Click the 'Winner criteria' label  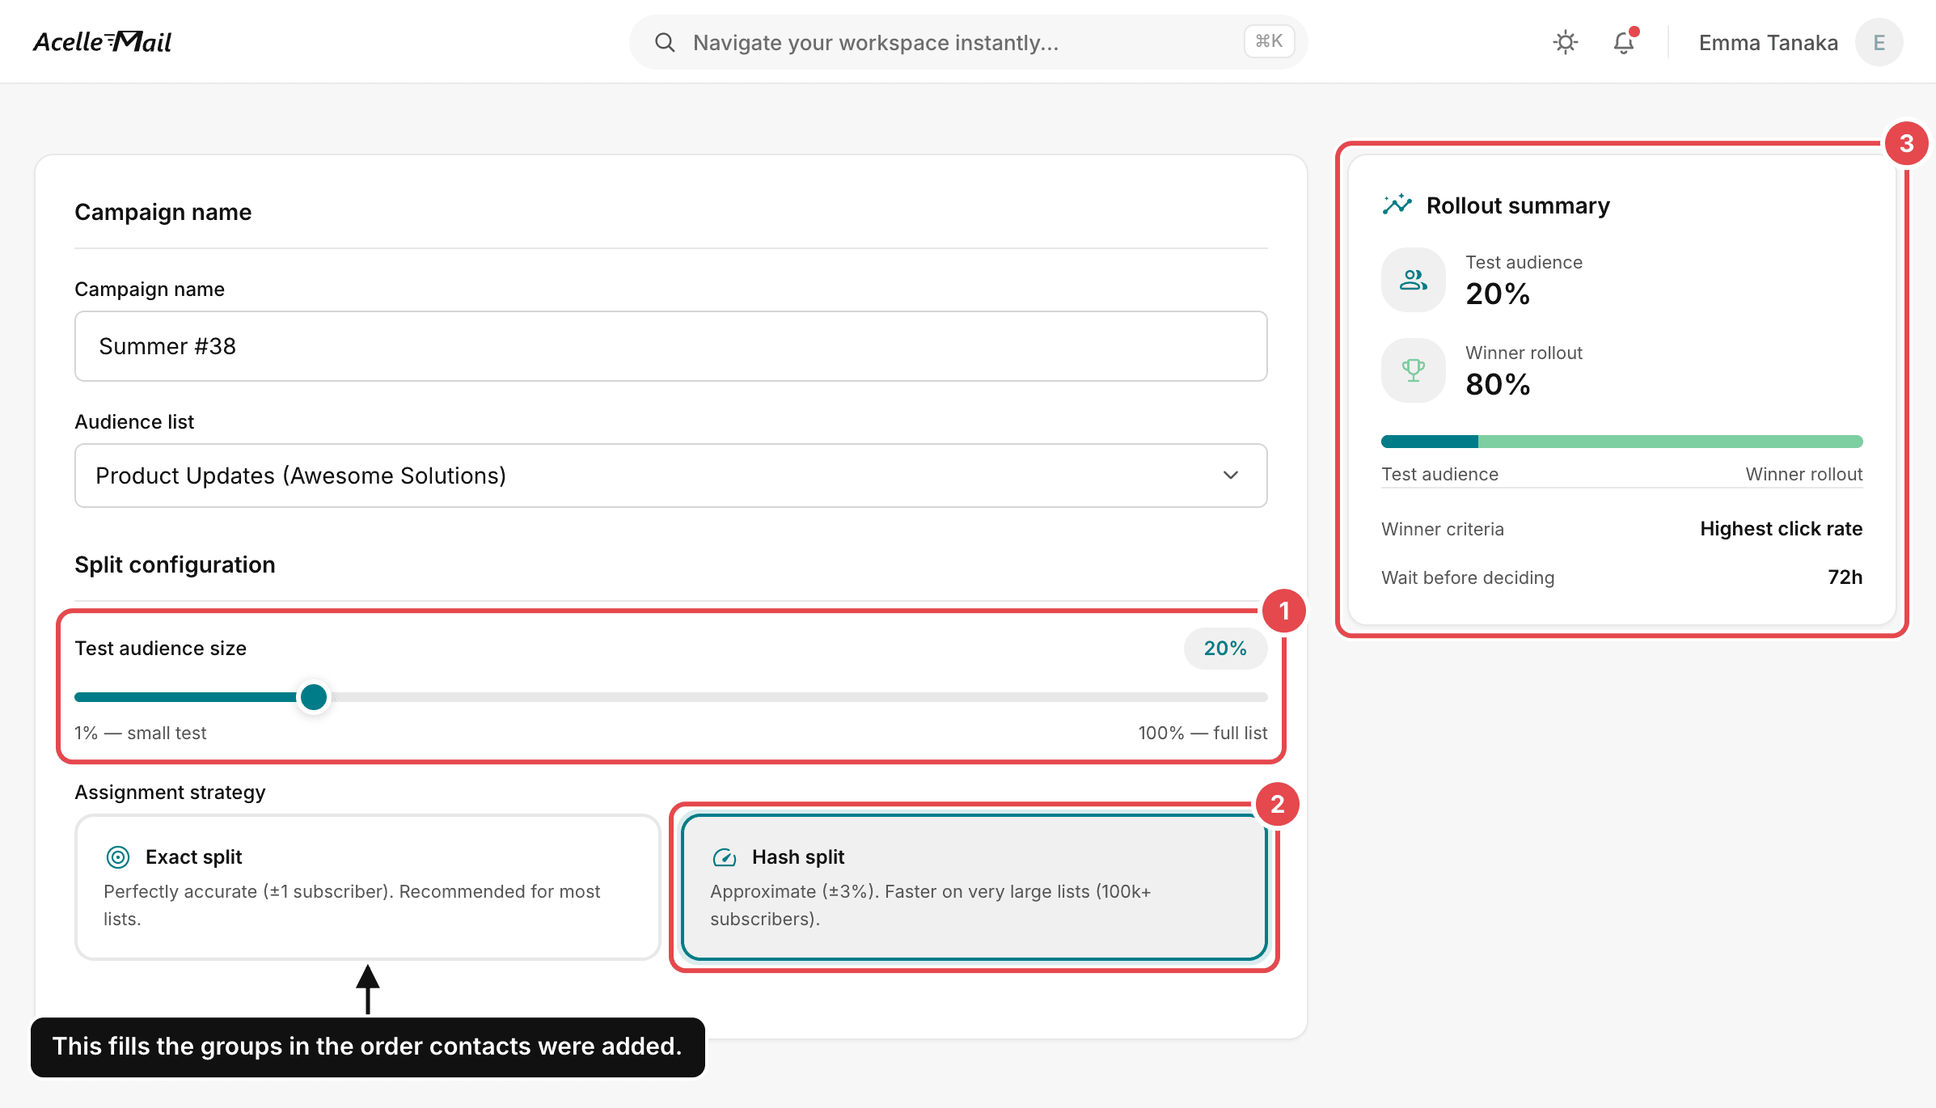point(1443,529)
